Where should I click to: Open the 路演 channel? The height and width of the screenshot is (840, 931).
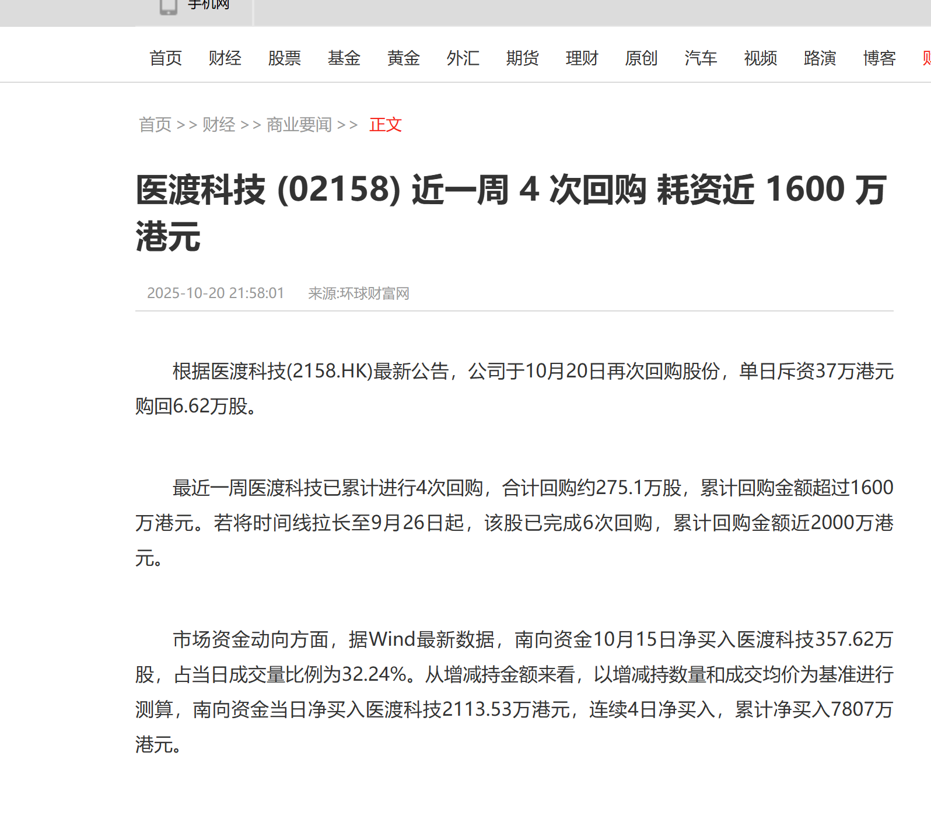coord(820,58)
